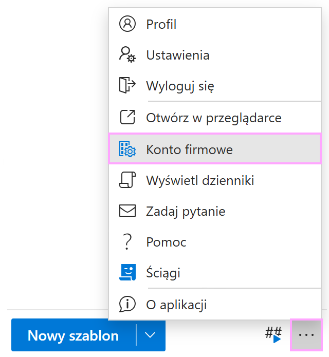The height and width of the screenshot is (357, 329).
Task: Select Wyloguj się to sign out
Action: click(x=215, y=86)
